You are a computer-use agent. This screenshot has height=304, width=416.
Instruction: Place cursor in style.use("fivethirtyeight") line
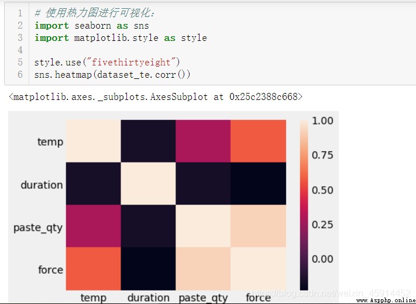tap(107, 62)
